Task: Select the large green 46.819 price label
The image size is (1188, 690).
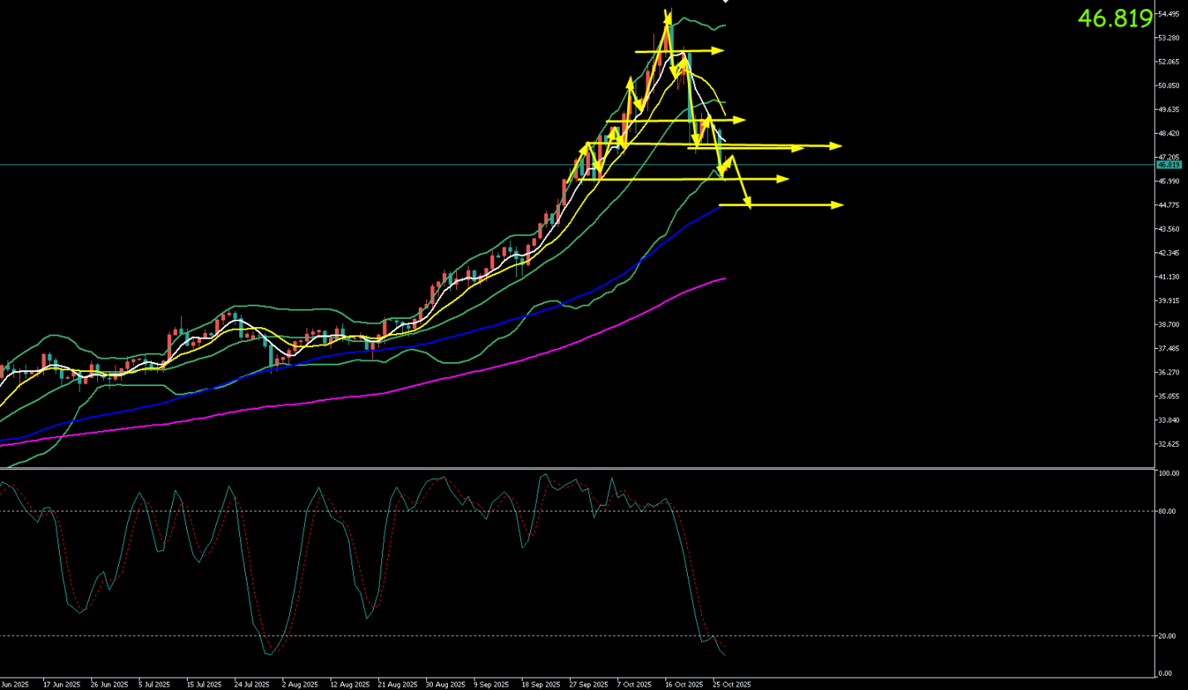Action: (x=1115, y=18)
